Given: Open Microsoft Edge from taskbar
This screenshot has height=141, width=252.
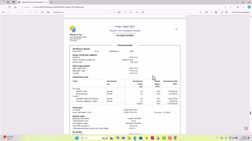Looking at the screenshot, I should click(x=135, y=138).
